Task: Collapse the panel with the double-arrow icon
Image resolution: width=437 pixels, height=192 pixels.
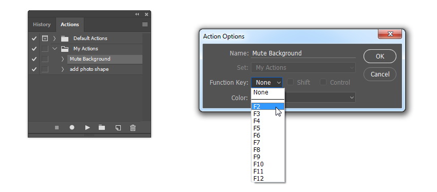Action: tap(137, 14)
